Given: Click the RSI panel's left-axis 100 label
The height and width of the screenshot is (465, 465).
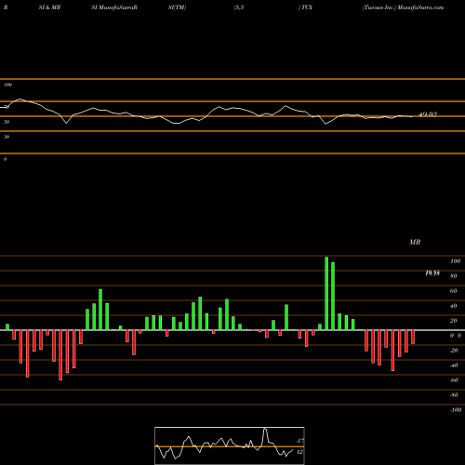Looking at the screenshot, I should pyautogui.click(x=7, y=85).
